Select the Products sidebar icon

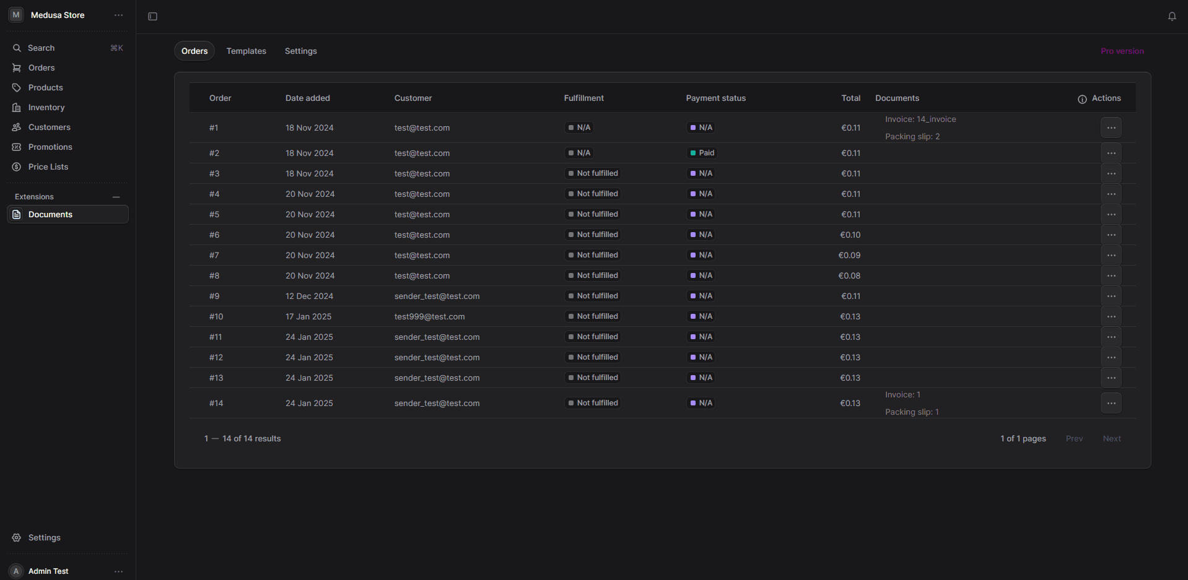(17, 87)
